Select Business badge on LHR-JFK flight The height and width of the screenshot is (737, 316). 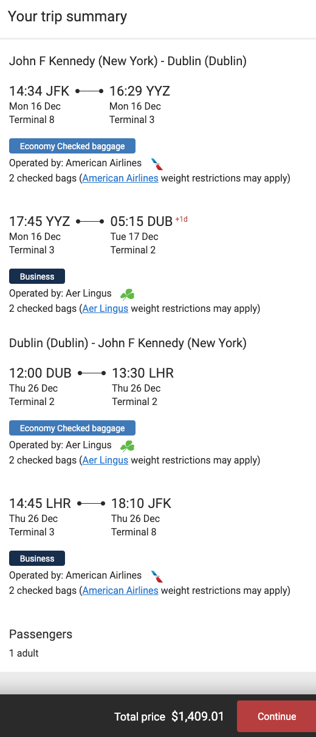tap(37, 559)
